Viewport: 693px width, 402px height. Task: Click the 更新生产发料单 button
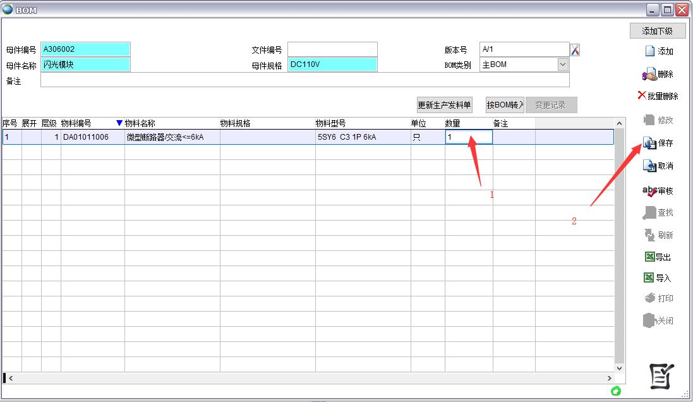click(445, 105)
